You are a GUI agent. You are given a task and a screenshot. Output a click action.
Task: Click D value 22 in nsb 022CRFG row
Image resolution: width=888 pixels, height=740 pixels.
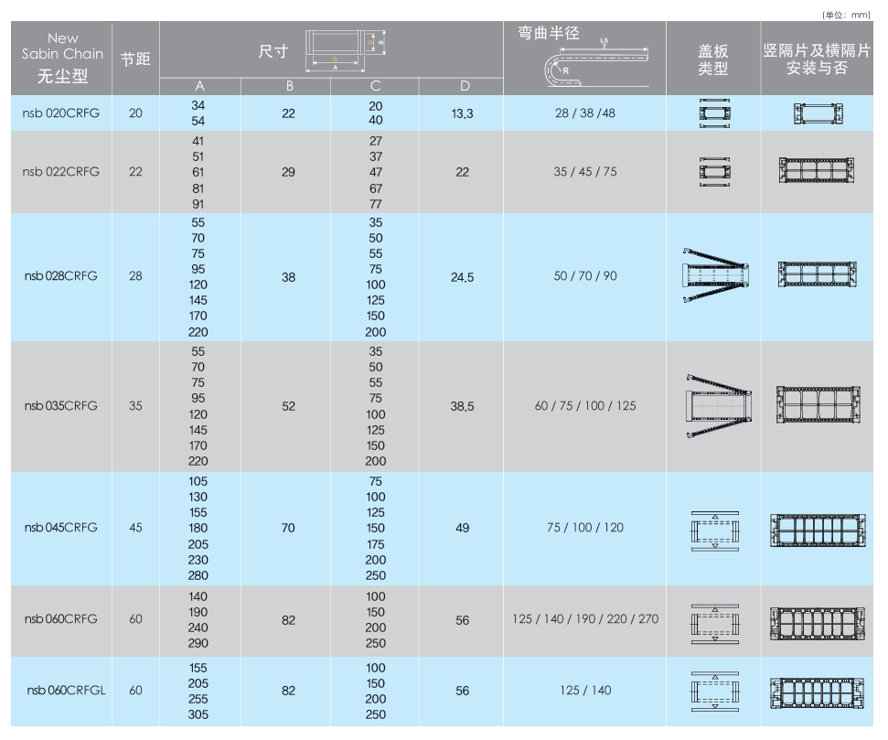coord(462,172)
